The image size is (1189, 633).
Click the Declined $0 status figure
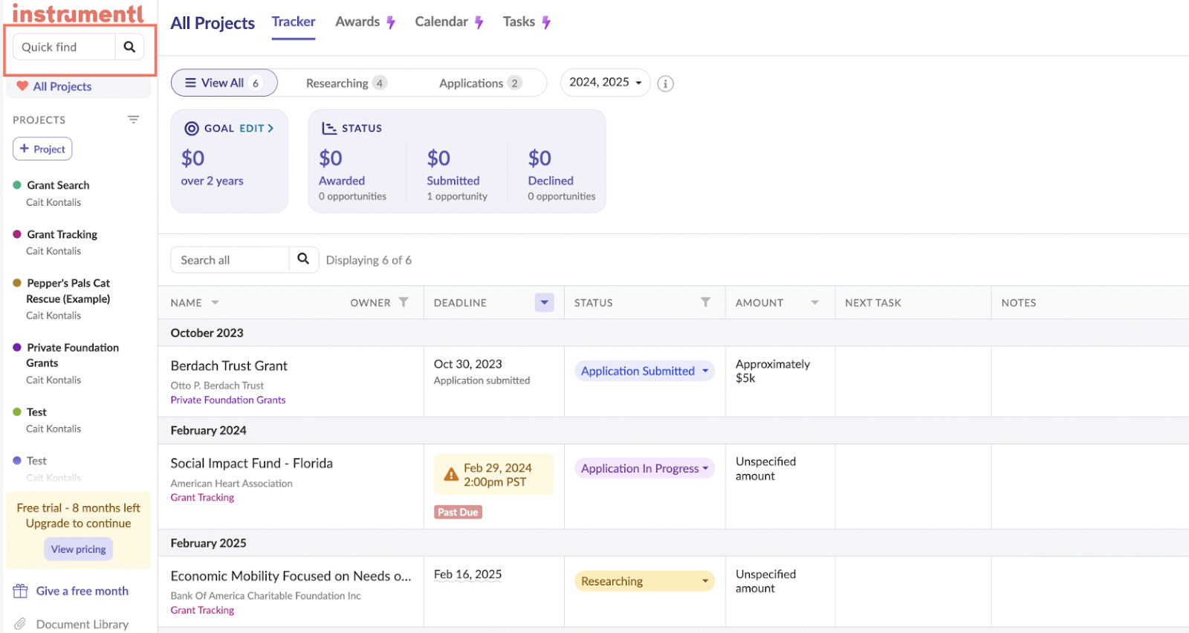pos(540,158)
